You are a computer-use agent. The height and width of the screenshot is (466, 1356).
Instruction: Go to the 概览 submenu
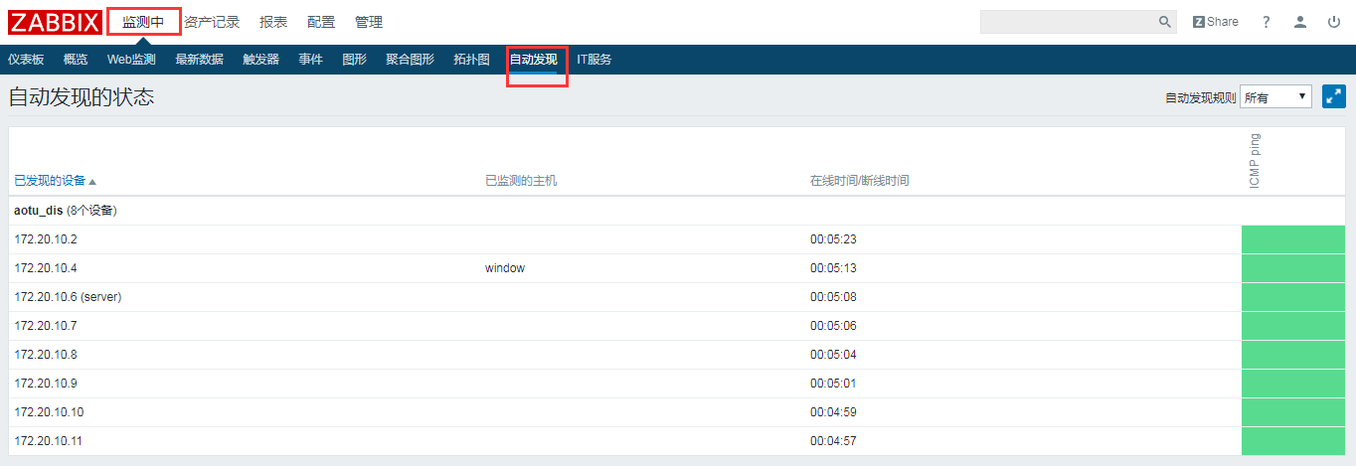[x=76, y=60]
